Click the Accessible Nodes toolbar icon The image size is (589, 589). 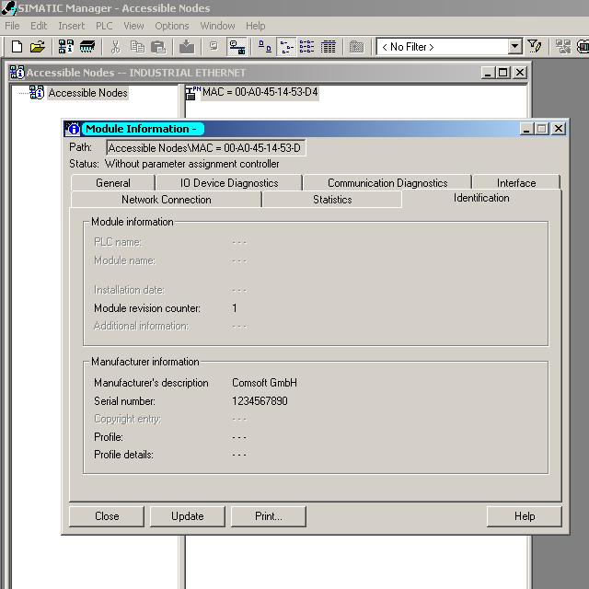coord(67,47)
